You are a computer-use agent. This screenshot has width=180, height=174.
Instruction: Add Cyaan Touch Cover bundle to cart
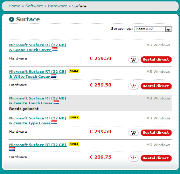[133, 60]
